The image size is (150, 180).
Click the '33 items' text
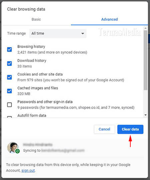[x=25, y=66]
